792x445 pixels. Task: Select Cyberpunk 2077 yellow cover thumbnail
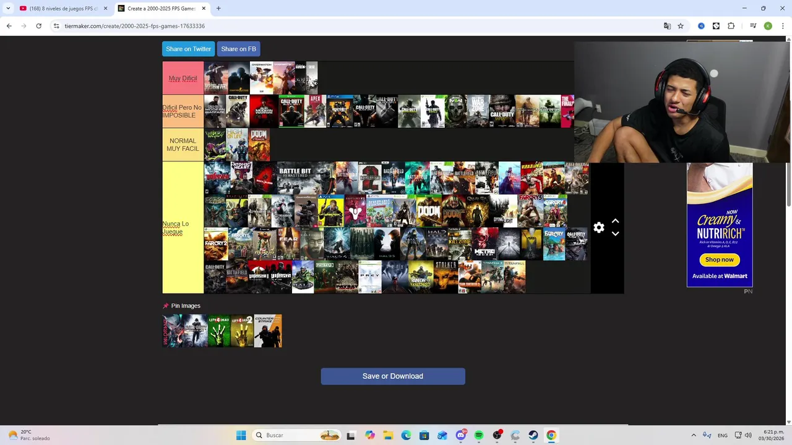(331, 211)
